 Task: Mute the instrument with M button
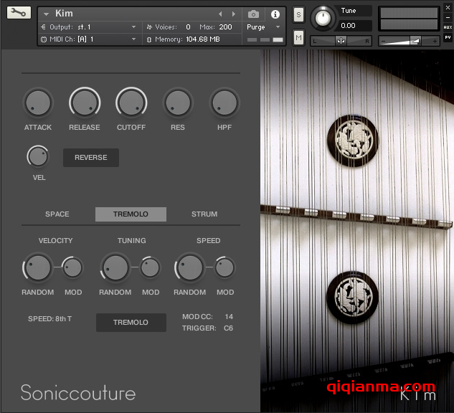click(298, 37)
